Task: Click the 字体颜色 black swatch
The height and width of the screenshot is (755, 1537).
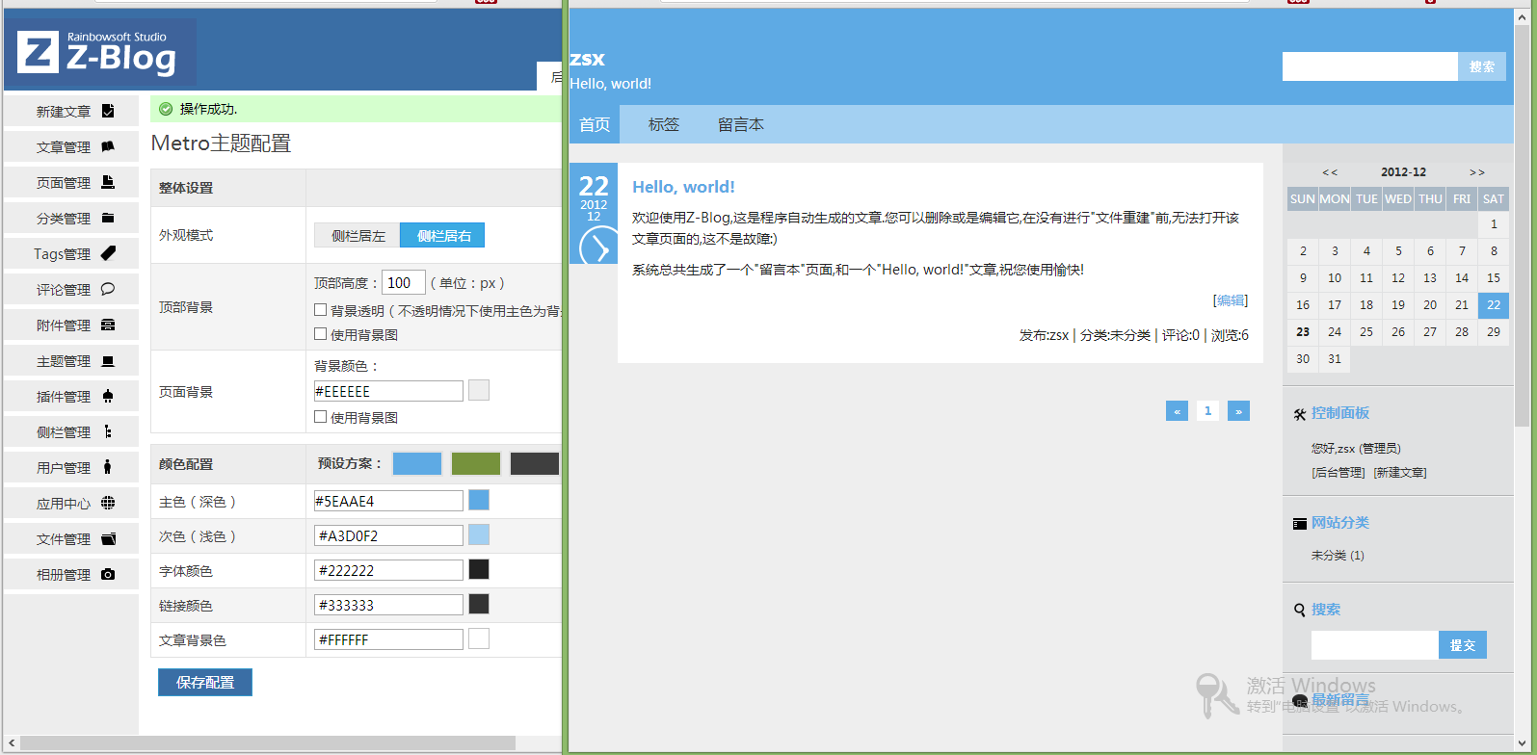Action: coord(479,569)
